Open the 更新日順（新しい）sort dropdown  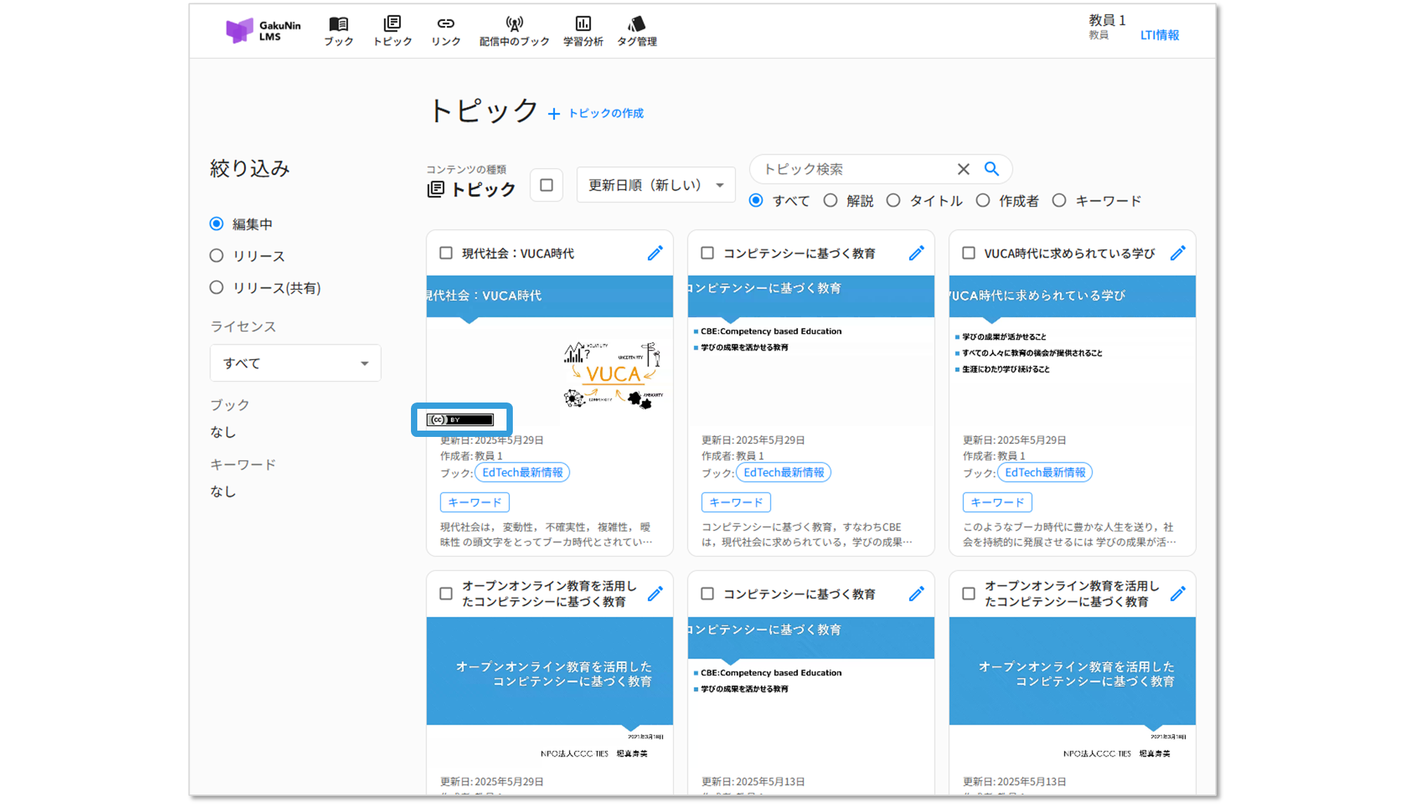click(655, 185)
